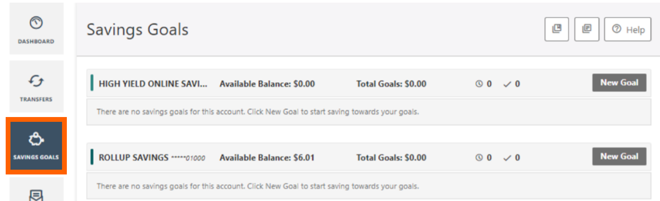Click the Available Balance $6.01 label
Screen dimensions: 660x201
click(267, 157)
